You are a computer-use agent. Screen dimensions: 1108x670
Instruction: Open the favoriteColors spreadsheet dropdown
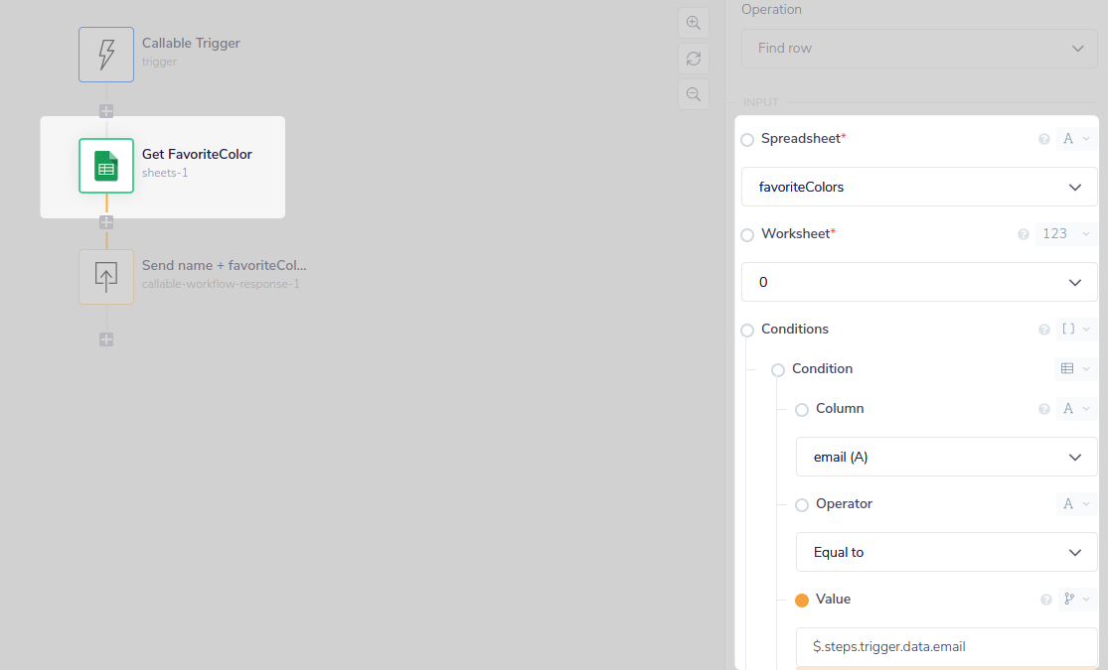coord(919,187)
